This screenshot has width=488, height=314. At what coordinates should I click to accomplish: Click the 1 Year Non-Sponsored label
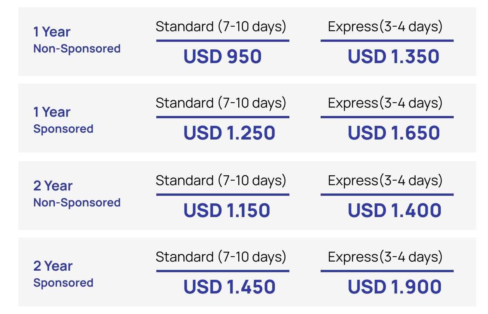[x=77, y=40]
